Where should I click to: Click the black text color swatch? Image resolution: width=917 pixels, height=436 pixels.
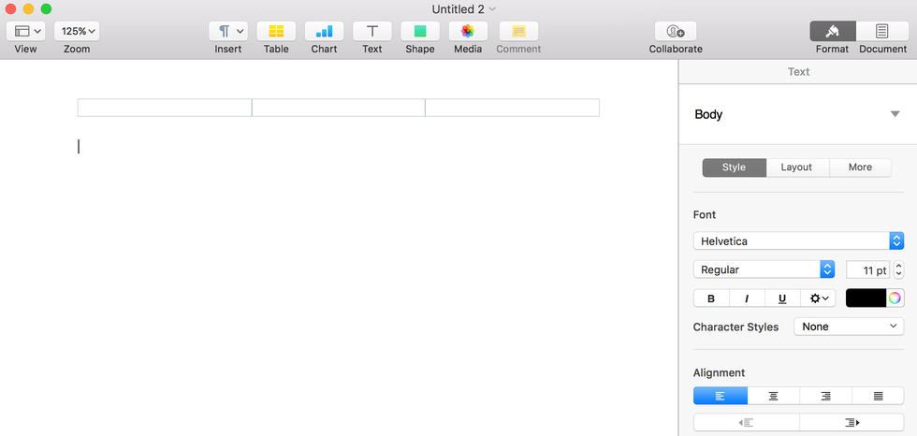click(x=866, y=298)
